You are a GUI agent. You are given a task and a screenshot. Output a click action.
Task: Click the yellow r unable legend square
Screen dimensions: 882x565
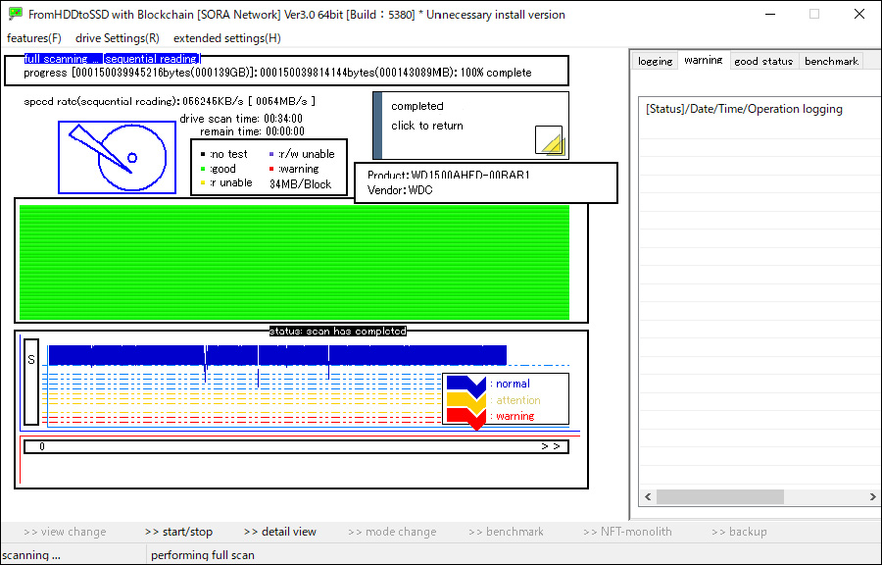(203, 182)
